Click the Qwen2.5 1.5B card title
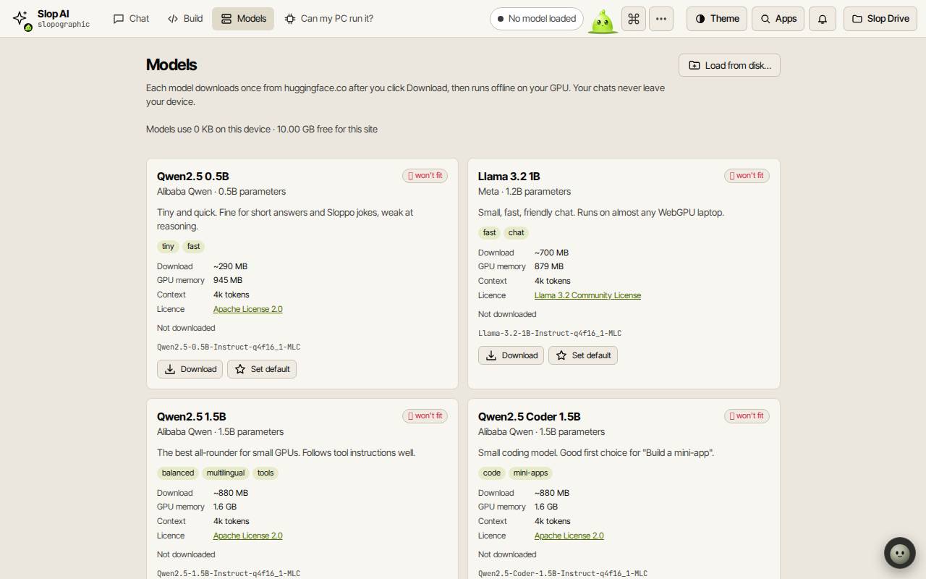Screen dimensions: 926x579 (192, 417)
